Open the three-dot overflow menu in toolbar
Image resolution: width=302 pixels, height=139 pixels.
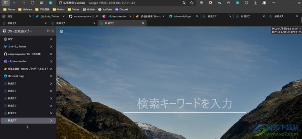tap(273, 3)
